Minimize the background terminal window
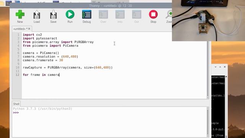This screenshot has height=138, width=245. [x=216, y=67]
